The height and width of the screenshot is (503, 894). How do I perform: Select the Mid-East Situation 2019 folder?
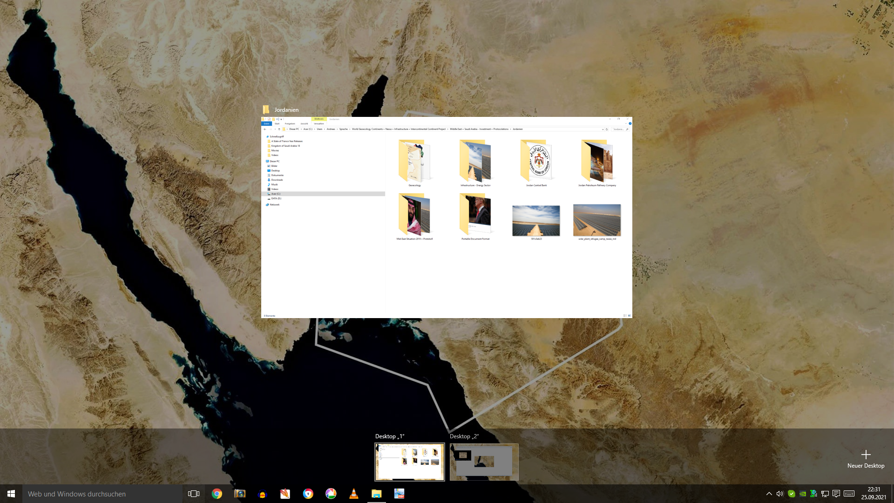[x=415, y=216]
